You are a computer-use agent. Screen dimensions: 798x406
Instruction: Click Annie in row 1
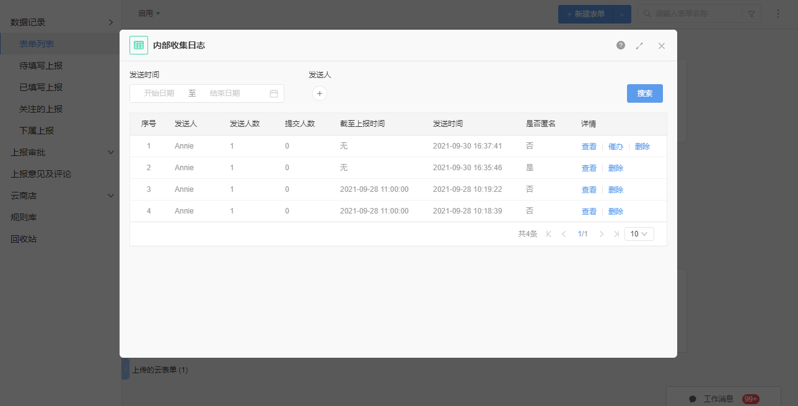pos(184,146)
